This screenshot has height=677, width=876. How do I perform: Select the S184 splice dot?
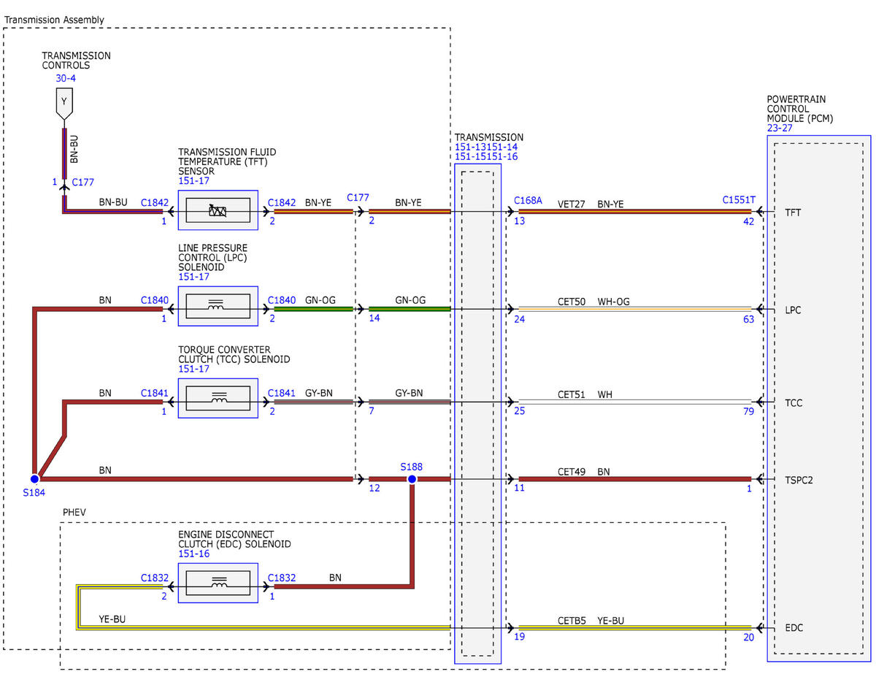coord(34,479)
